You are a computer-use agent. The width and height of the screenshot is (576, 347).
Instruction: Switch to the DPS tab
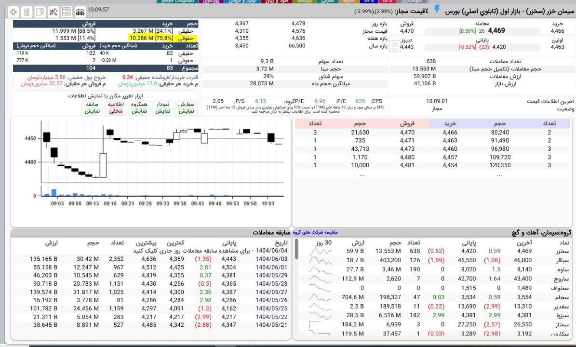tap(374, 2)
